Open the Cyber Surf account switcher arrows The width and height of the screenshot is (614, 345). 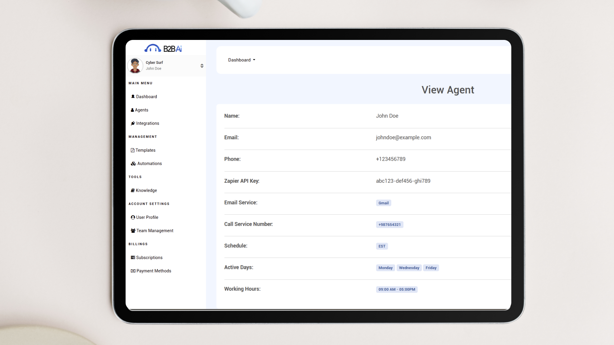click(202, 66)
